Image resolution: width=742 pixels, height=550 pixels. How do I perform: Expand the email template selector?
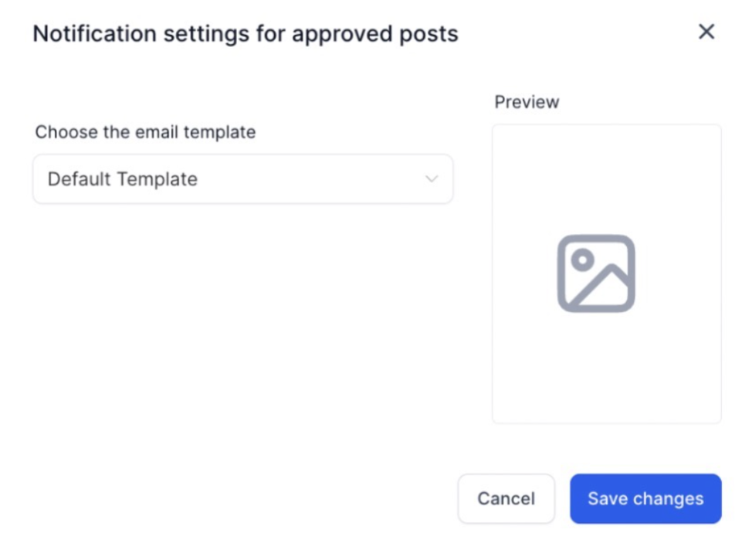(242, 179)
